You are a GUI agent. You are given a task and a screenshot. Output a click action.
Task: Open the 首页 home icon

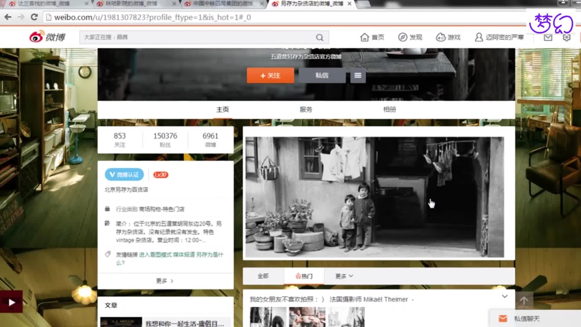365,37
